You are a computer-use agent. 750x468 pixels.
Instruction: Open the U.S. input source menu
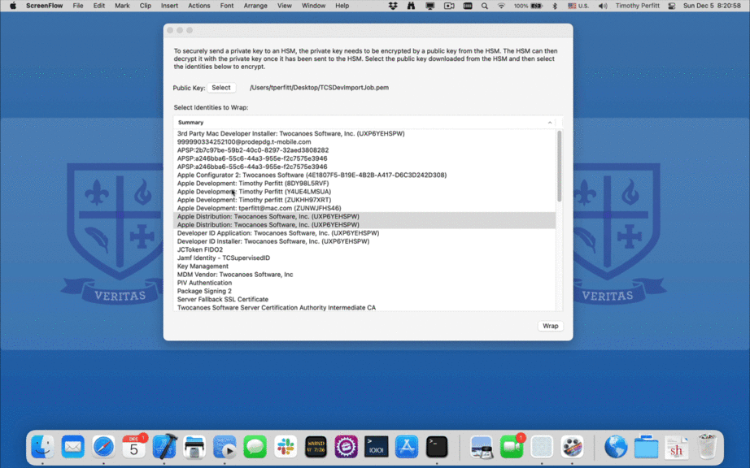(x=578, y=6)
